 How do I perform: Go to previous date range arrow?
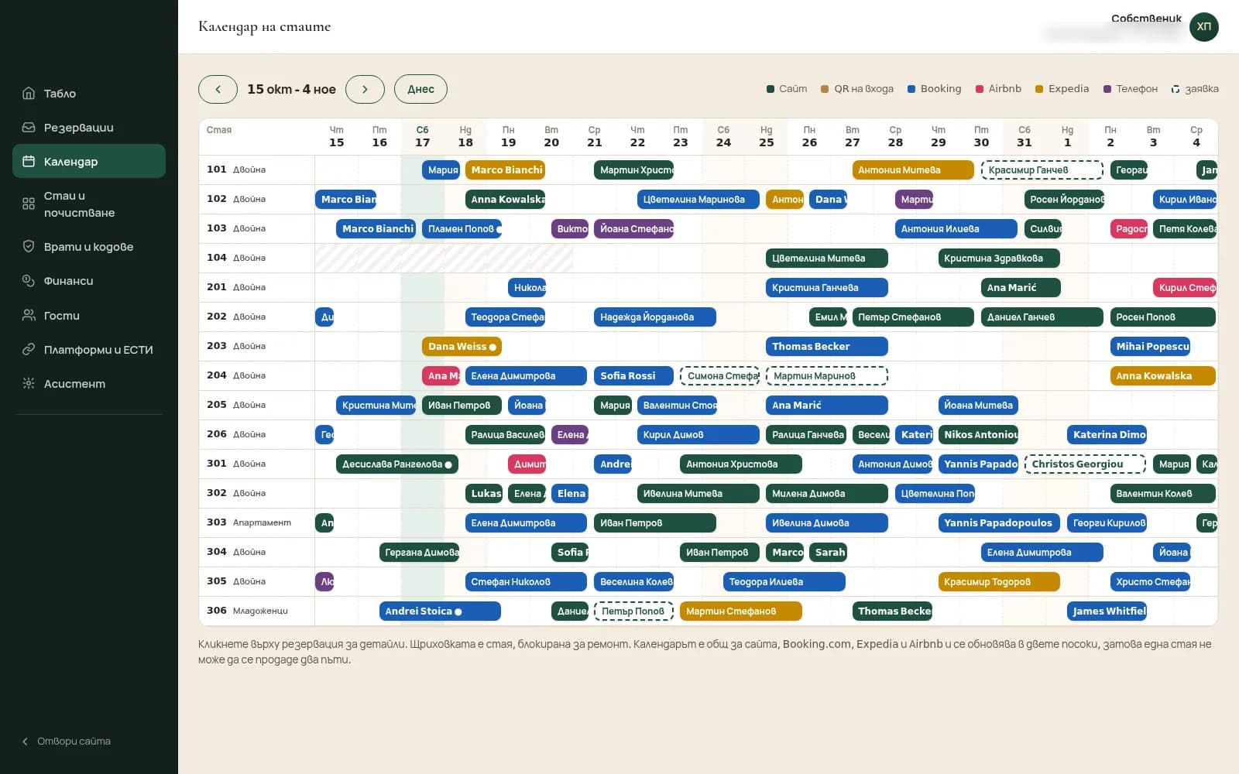(218, 89)
